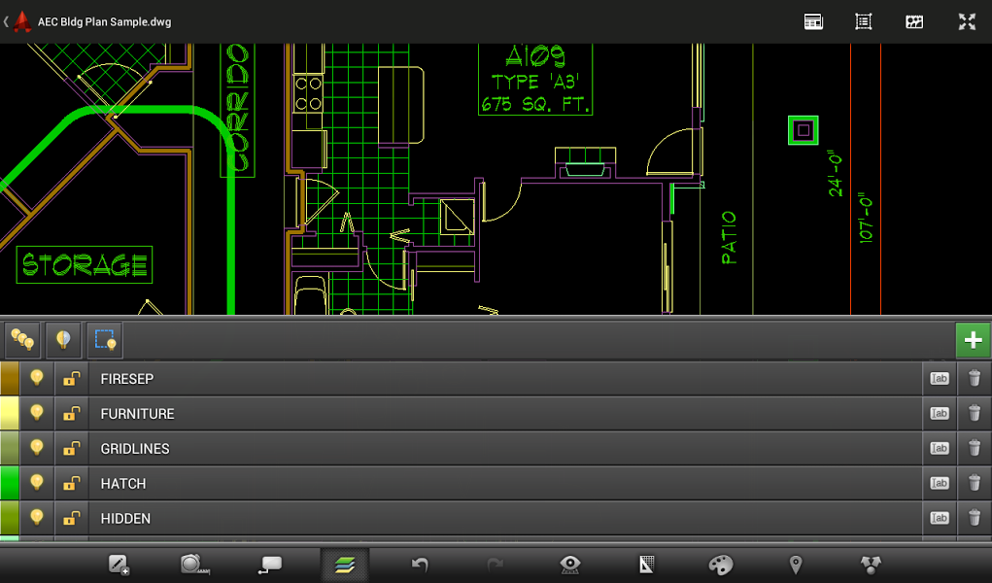Add a new layer with plus button
This screenshot has height=583, width=992.
point(973,340)
